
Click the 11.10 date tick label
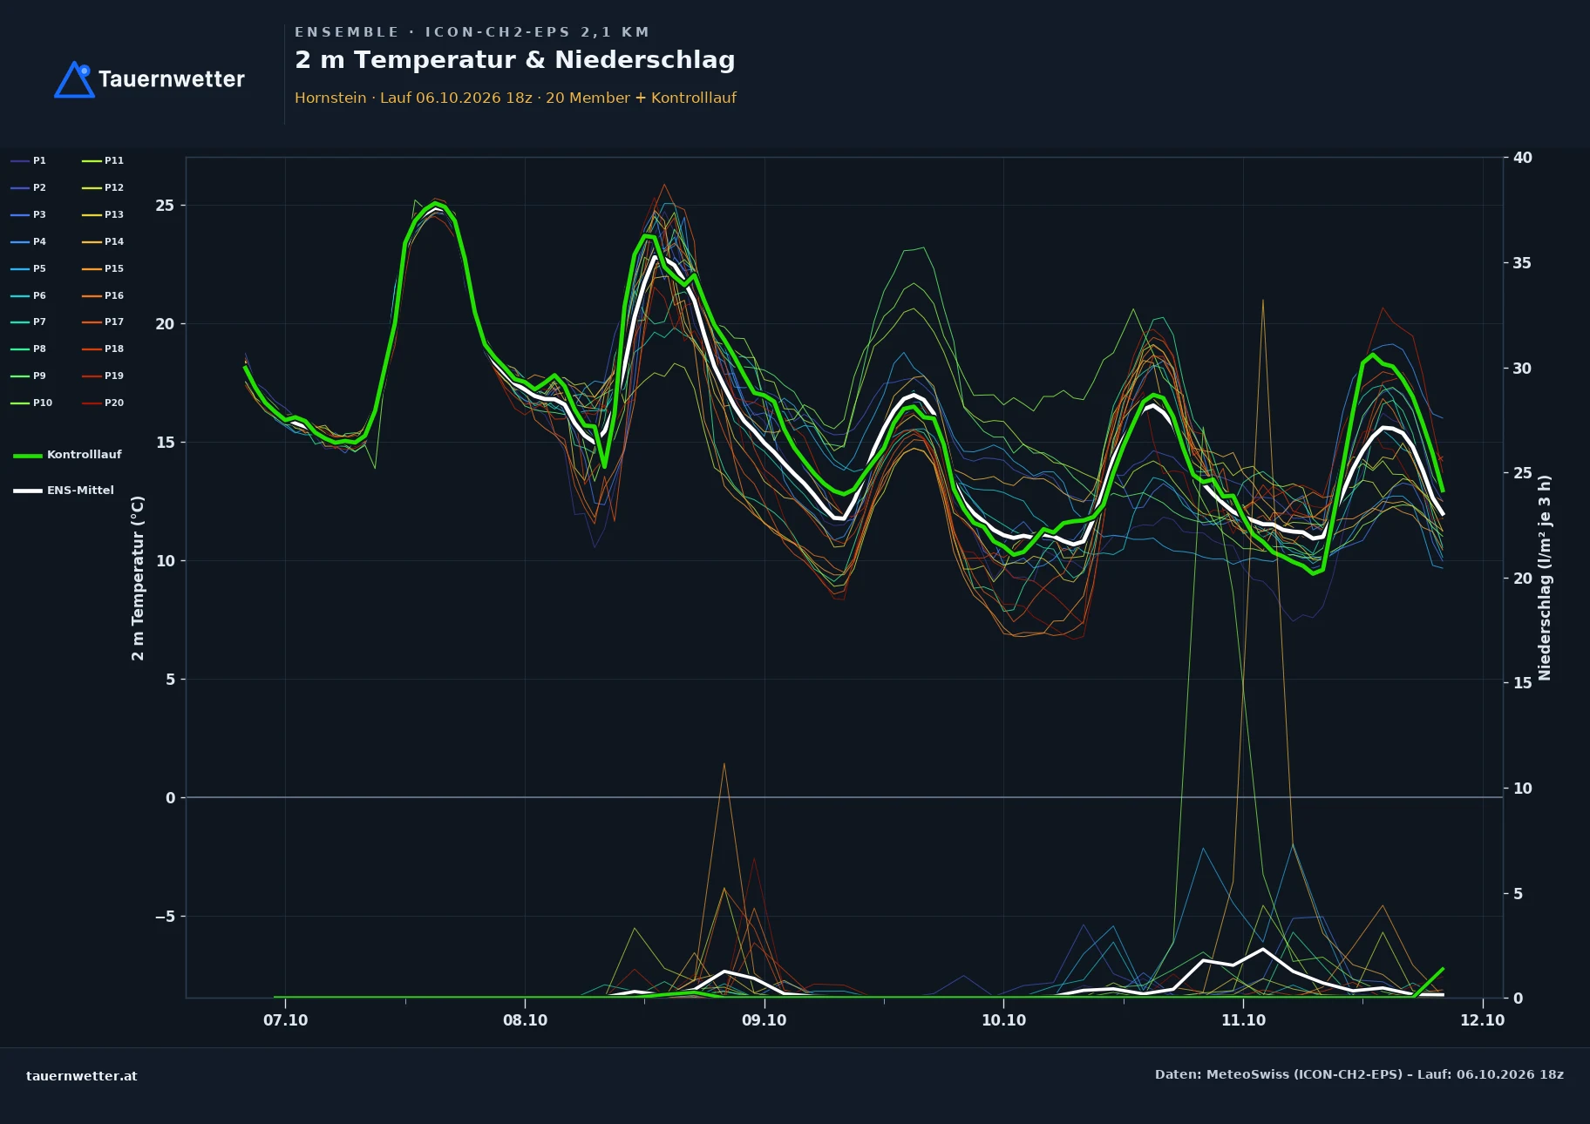click(1243, 1020)
